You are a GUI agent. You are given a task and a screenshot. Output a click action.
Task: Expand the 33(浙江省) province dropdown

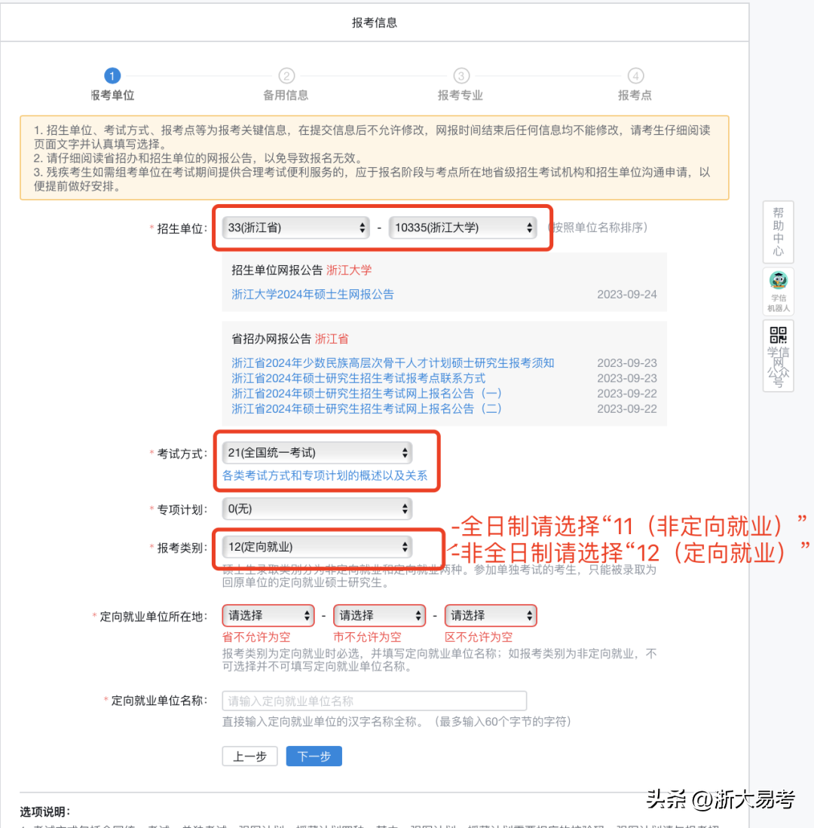(x=295, y=228)
